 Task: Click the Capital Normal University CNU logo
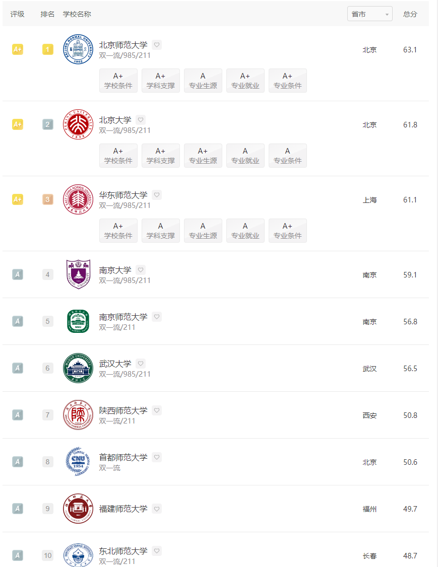point(78,462)
